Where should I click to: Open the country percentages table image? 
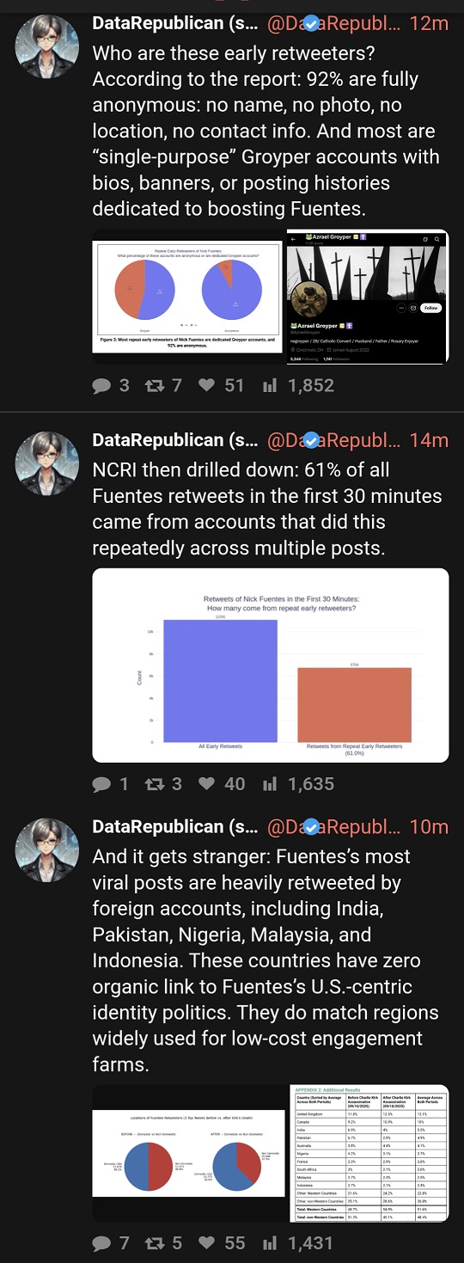tap(371, 1153)
